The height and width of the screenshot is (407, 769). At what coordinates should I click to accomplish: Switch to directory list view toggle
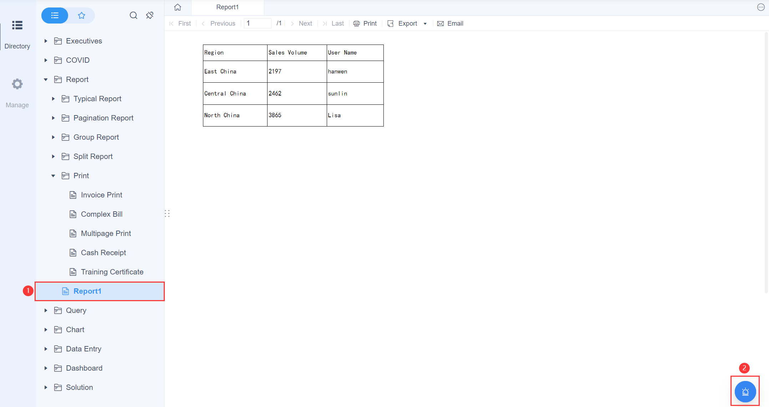point(55,15)
